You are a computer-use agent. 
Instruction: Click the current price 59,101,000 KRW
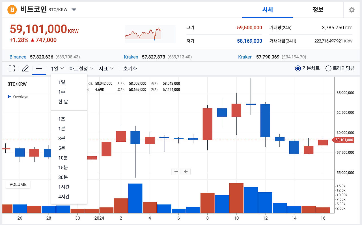(x=44, y=29)
